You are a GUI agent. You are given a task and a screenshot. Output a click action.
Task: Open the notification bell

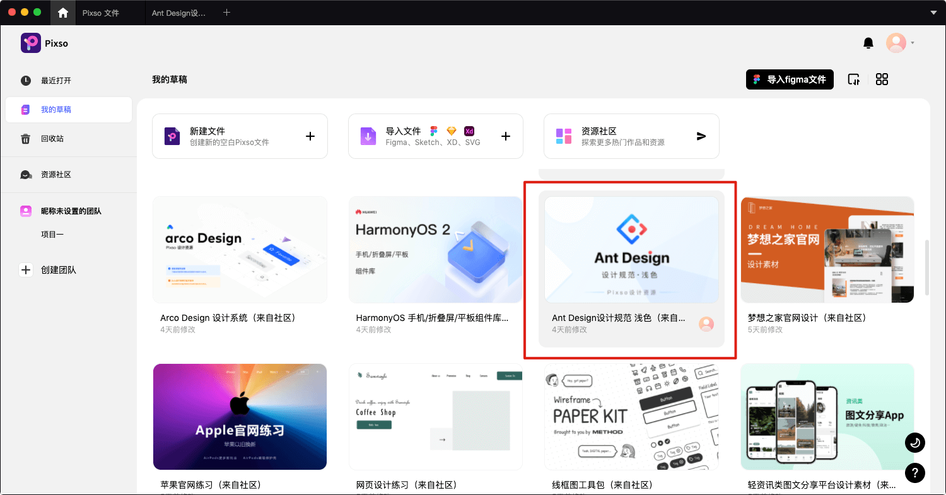click(x=868, y=43)
